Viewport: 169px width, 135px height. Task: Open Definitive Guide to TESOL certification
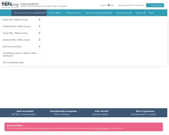20,54
